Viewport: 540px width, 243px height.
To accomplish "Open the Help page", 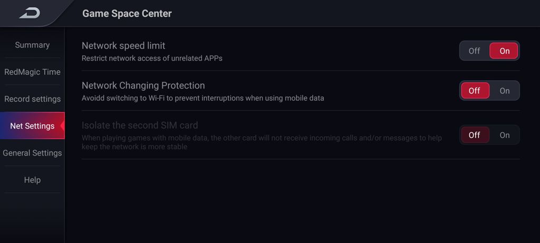I will pos(32,180).
